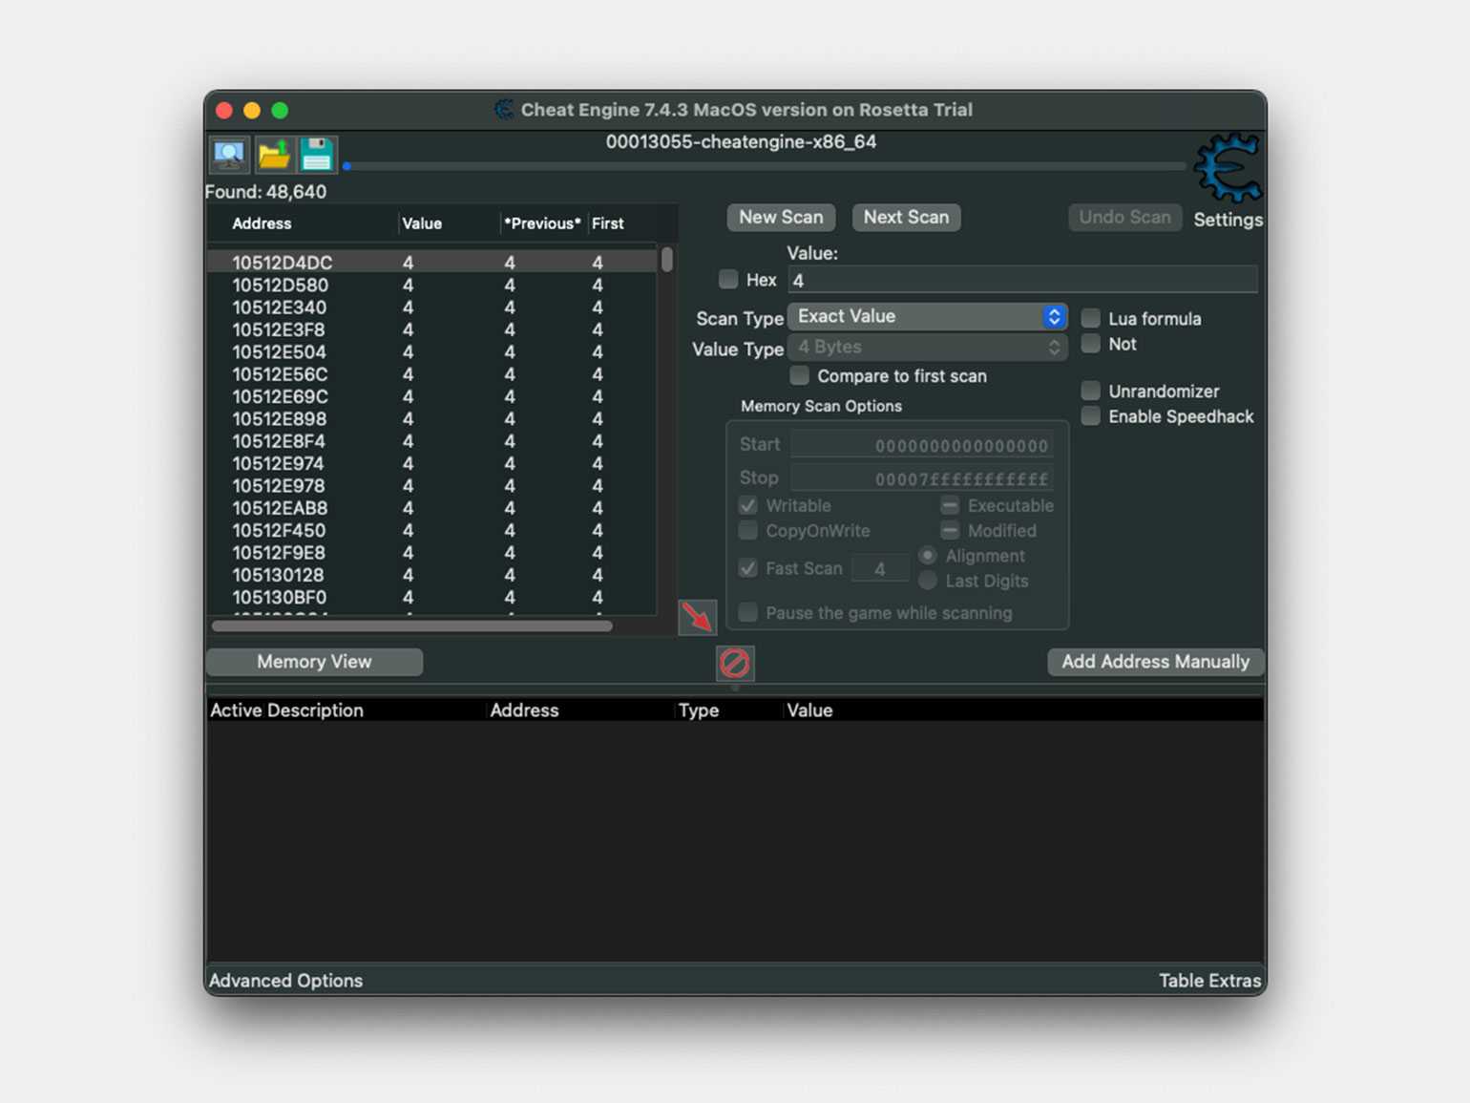Toggle the Enable Speedhack checkbox
The image size is (1470, 1103).
pos(1091,416)
